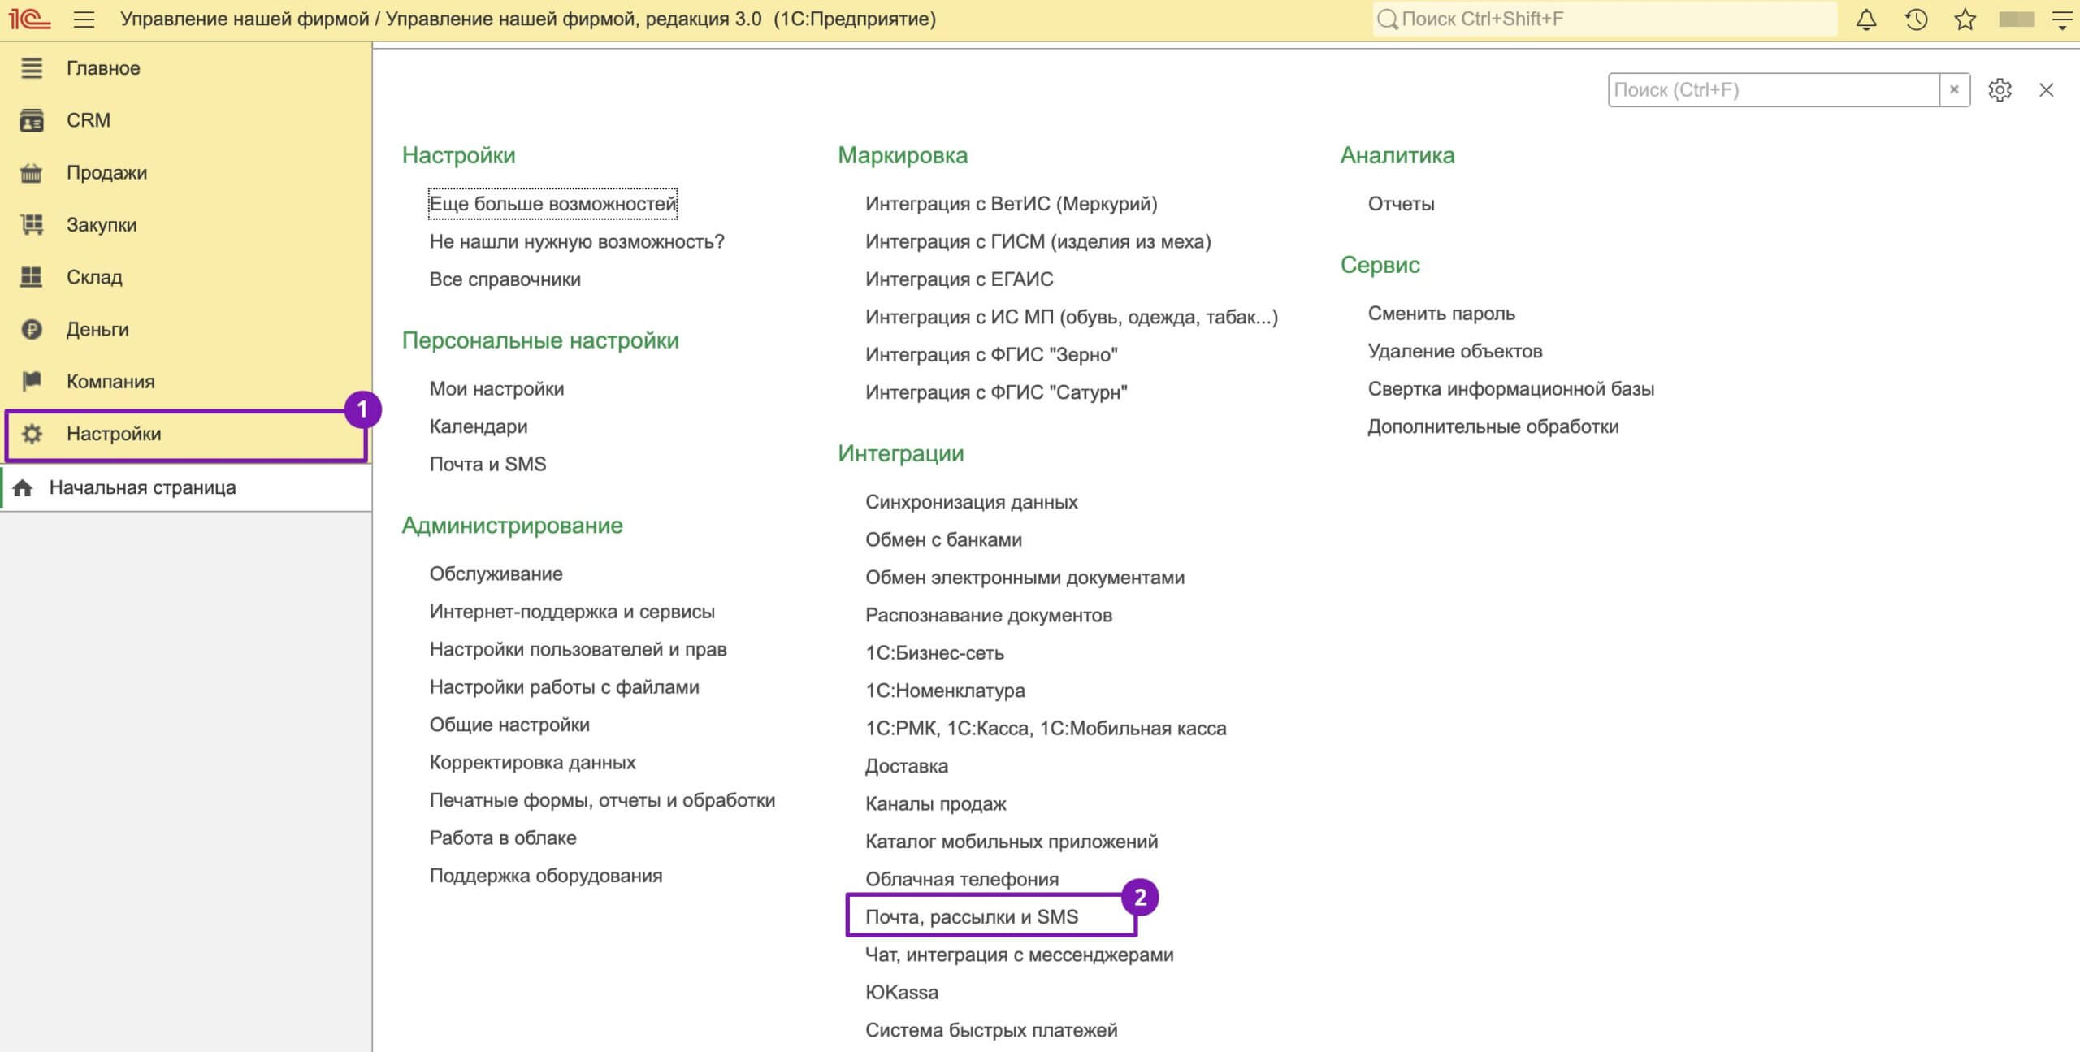
Task: Open Еще больше возможностей
Action: 552,204
